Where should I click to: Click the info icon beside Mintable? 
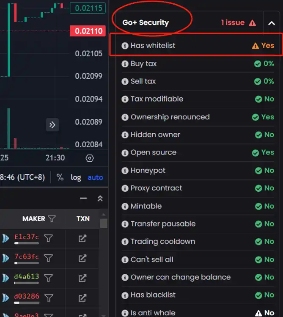pyautogui.click(x=125, y=206)
